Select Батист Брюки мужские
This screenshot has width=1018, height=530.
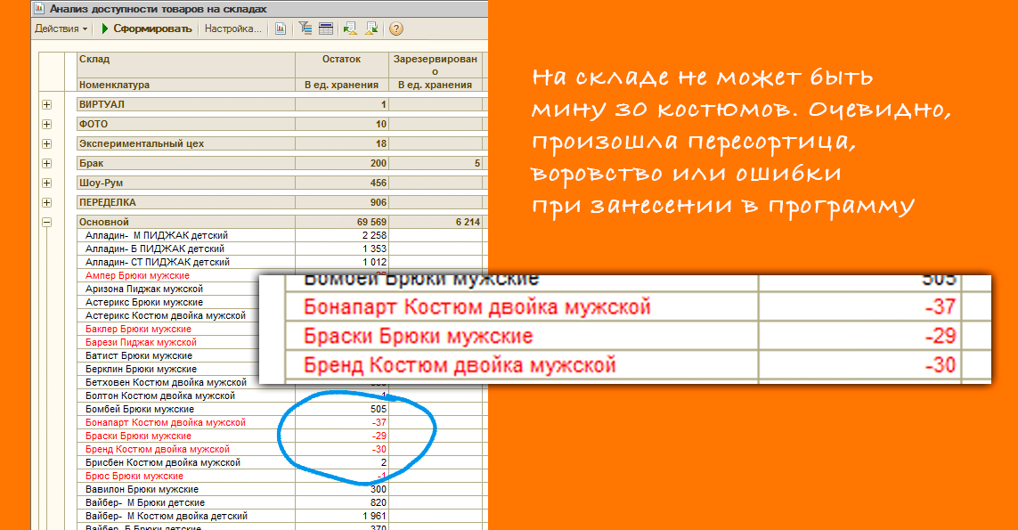(x=139, y=356)
